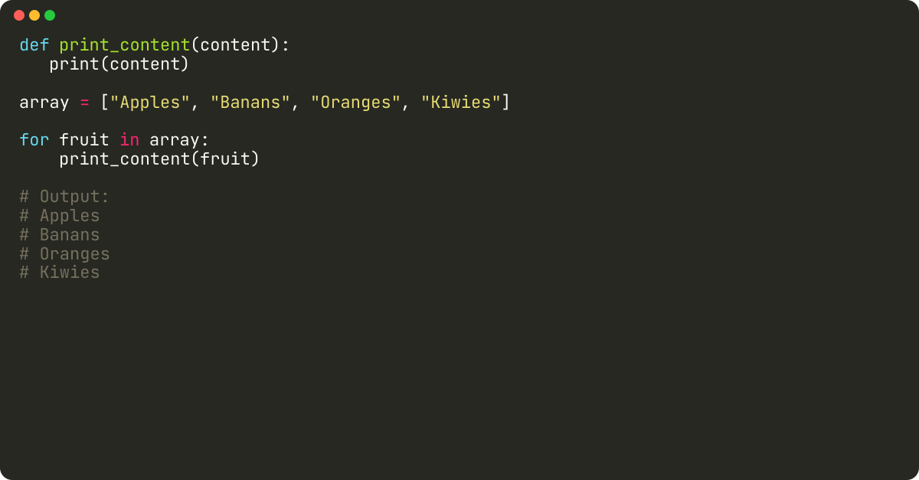Image resolution: width=919 pixels, height=480 pixels.
Task: Click the # Apples comment line
Action: [x=60, y=217]
